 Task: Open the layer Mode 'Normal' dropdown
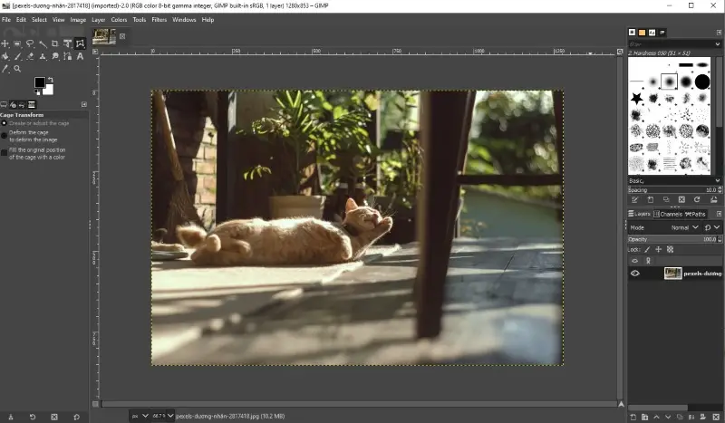(684, 227)
